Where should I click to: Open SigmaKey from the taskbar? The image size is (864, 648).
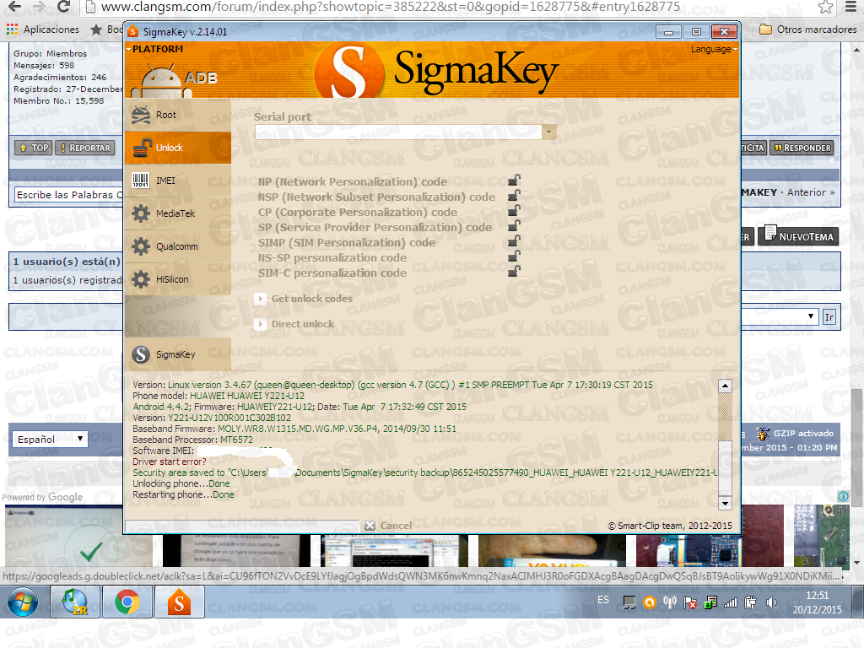tap(180, 602)
